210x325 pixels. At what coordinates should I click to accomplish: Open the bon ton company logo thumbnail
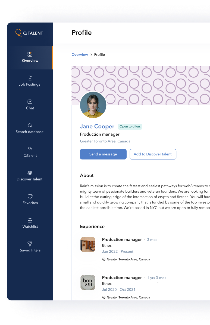88,282
